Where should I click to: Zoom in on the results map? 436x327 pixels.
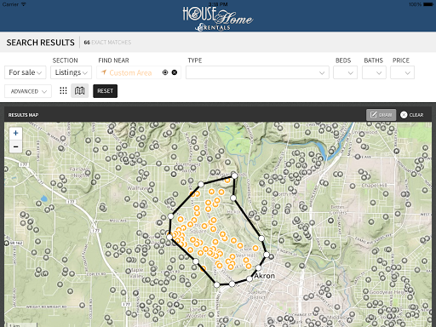coord(15,133)
